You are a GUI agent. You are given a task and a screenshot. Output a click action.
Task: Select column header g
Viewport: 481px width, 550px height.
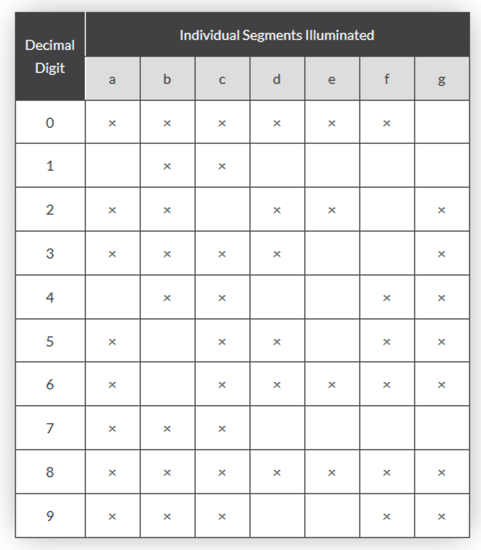(x=442, y=79)
